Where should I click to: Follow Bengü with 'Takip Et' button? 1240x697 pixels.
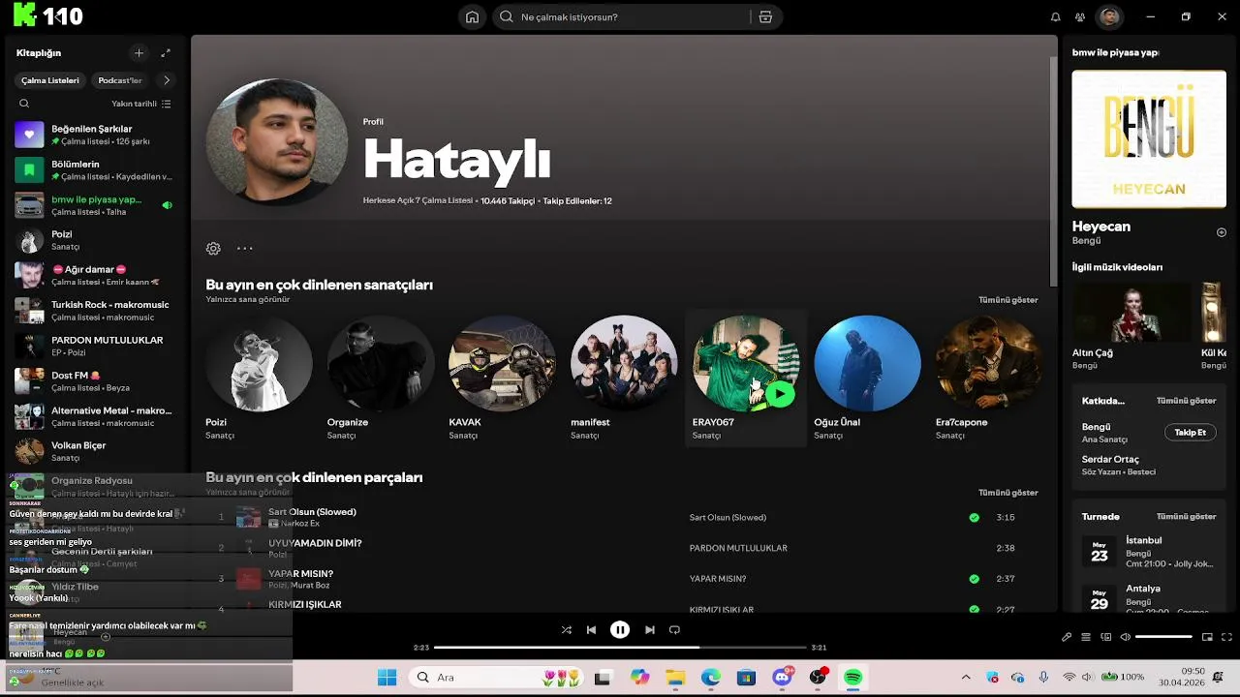click(1190, 433)
